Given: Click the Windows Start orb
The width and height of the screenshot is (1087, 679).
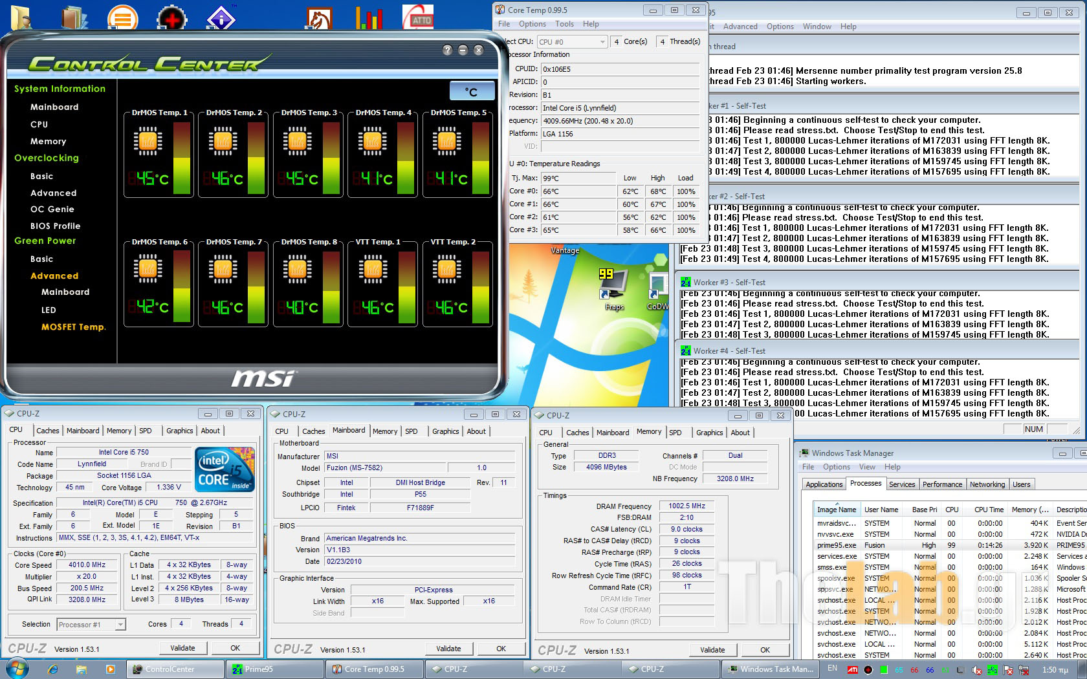Looking at the screenshot, I should pyautogui.click(x=17, y=669).
